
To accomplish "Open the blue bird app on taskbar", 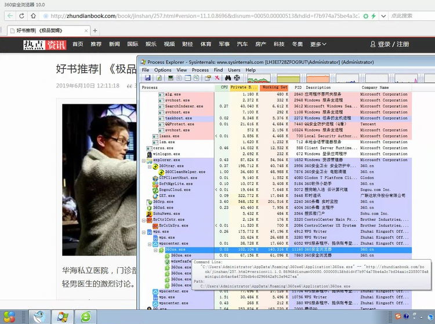I will (39, 317).
